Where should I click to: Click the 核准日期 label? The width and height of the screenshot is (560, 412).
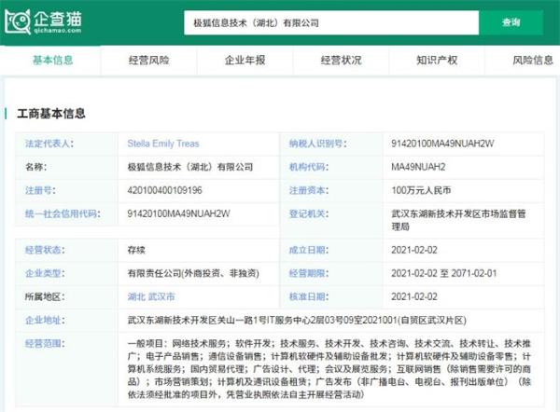click(x=309, y=296)
